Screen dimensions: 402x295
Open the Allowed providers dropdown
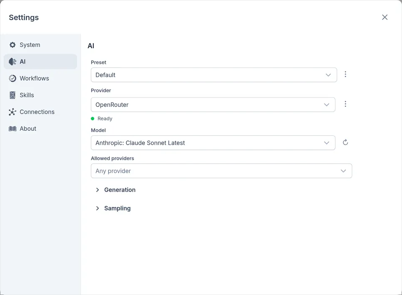[222, 171]
